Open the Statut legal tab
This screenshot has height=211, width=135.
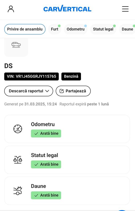coord(103,29)
